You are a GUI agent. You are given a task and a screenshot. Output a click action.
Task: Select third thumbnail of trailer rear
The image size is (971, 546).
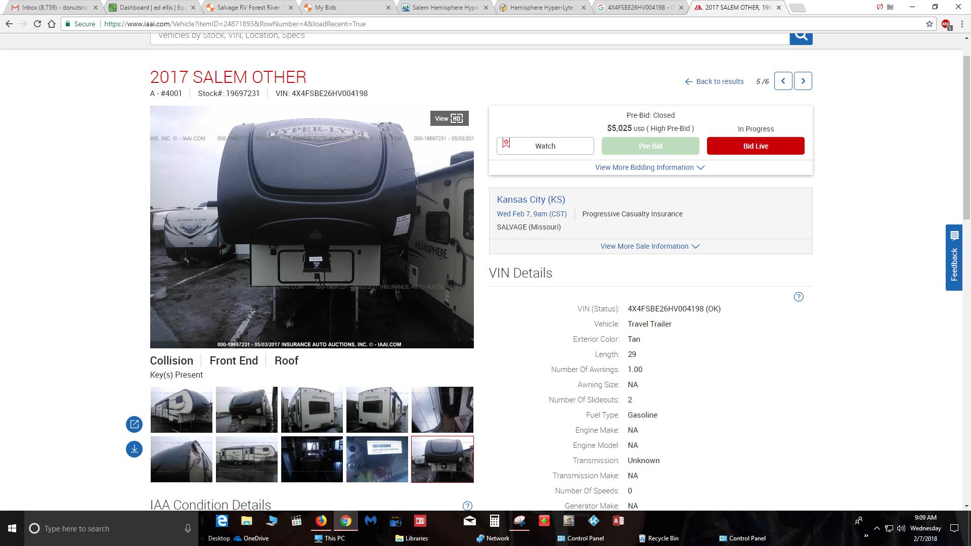[x=312, y=409]
